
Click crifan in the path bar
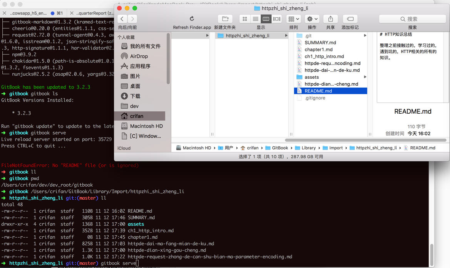(249, 148)
